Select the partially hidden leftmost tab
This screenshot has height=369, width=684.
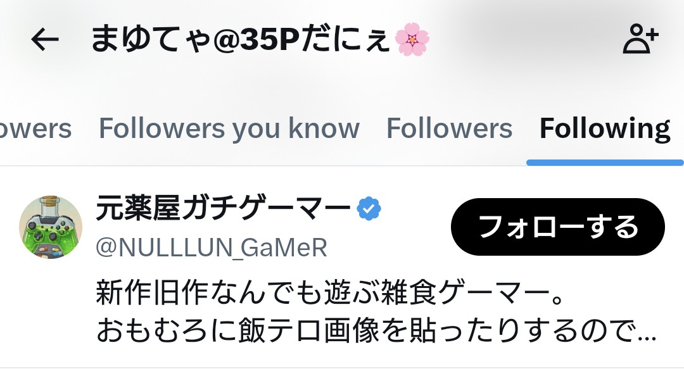[35, 129]
